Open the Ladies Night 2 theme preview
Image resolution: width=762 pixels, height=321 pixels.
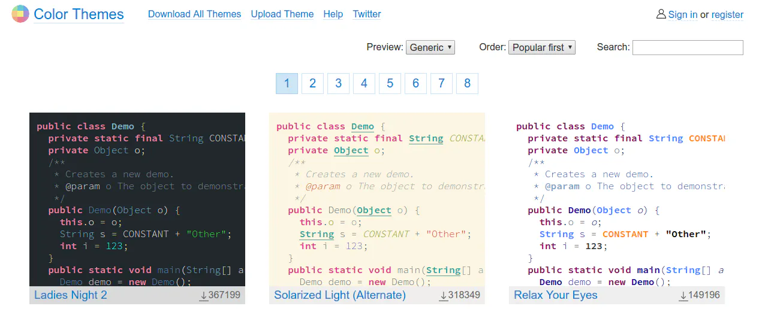(x=137, y=199)
